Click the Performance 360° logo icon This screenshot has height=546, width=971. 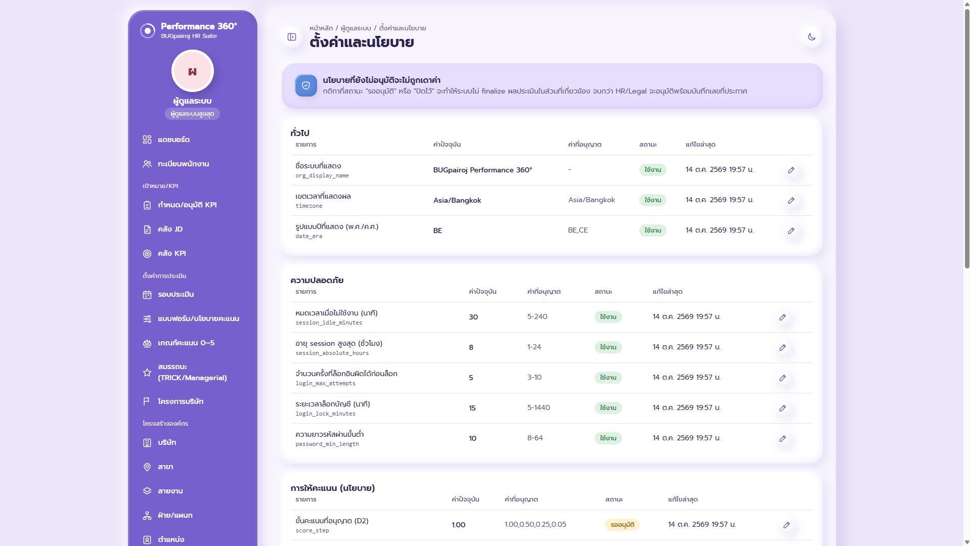coord(148,31)
